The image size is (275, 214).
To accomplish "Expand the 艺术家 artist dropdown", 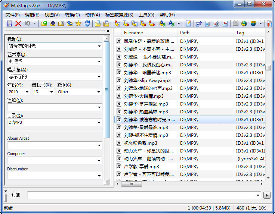I will click(99, 62).
